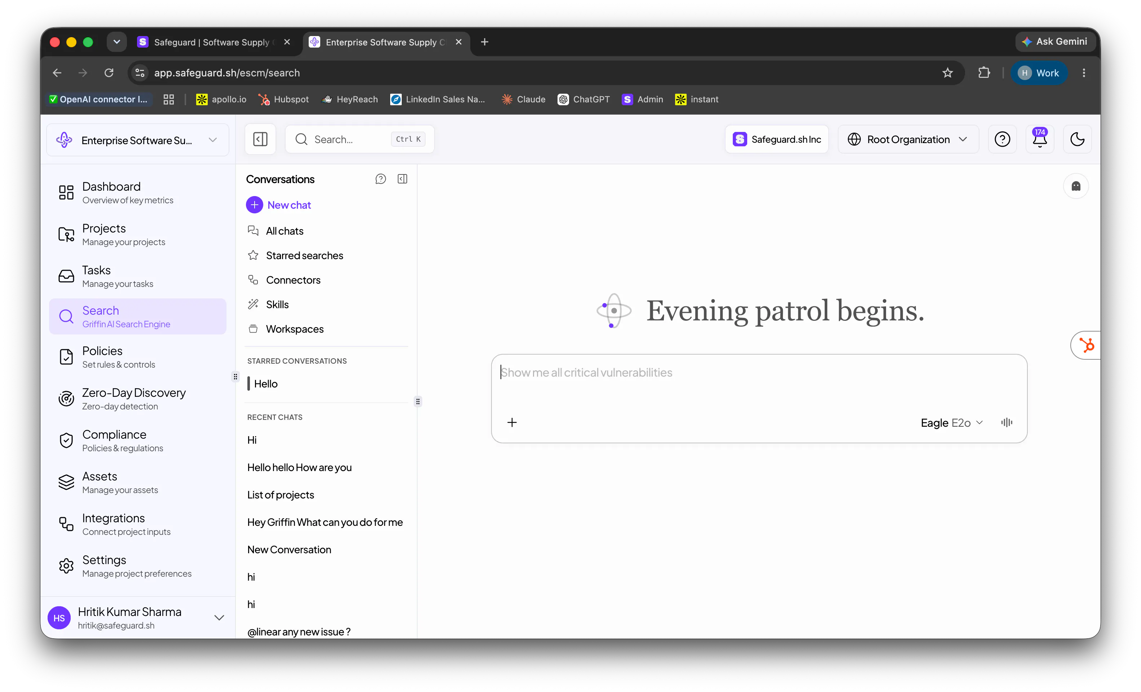Open browser extensions puzzle icon
This screenshot has width=1141, height=692.
pyautogui.click(x=984, y=73)
